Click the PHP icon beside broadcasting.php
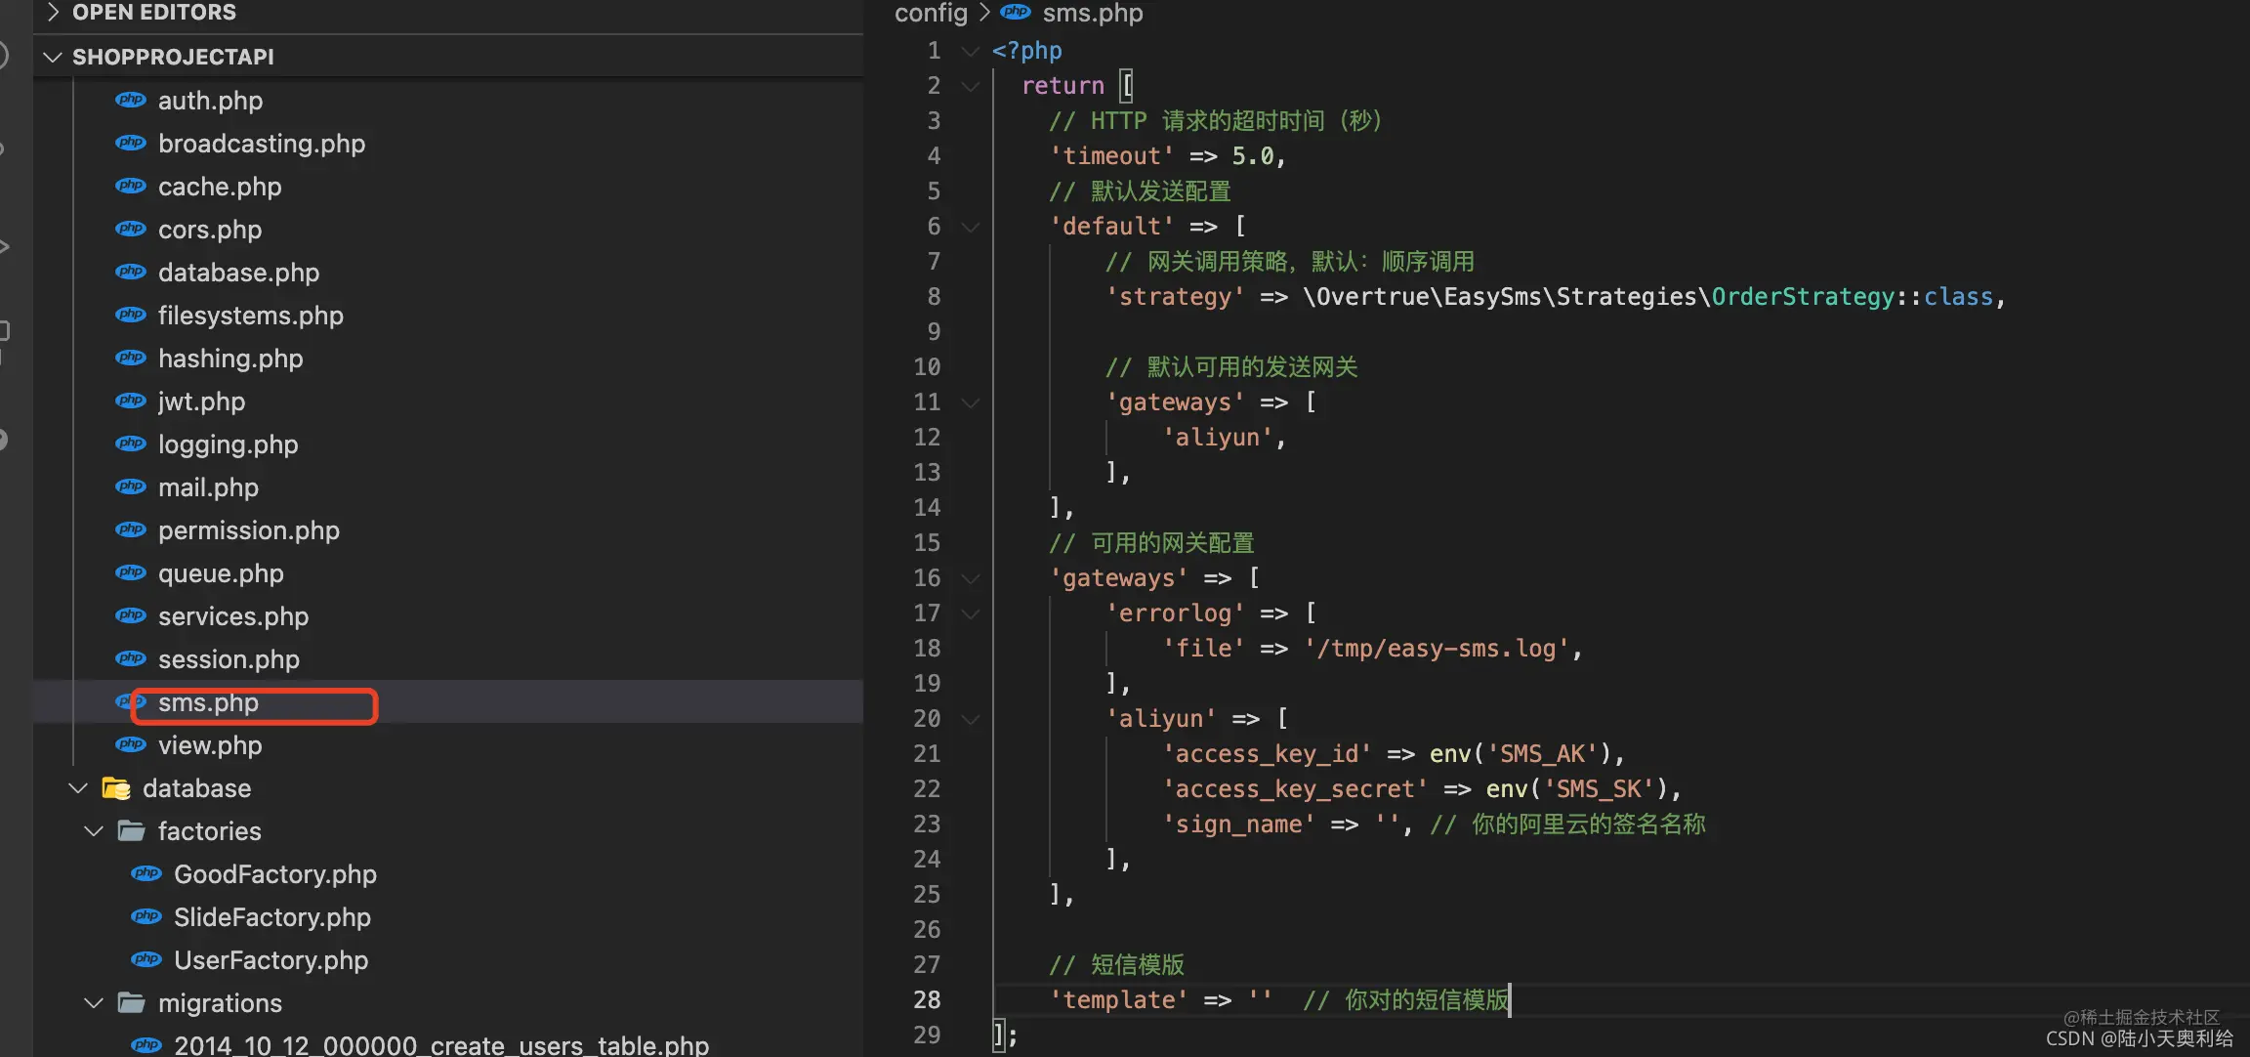The width and height of the screenshot is (2250, 1057). click(x=131, y=144)
